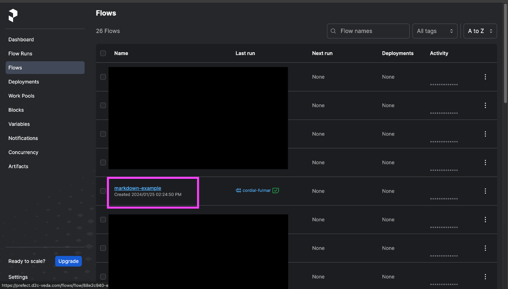Click the Next run column header

(x=322, y=53)
